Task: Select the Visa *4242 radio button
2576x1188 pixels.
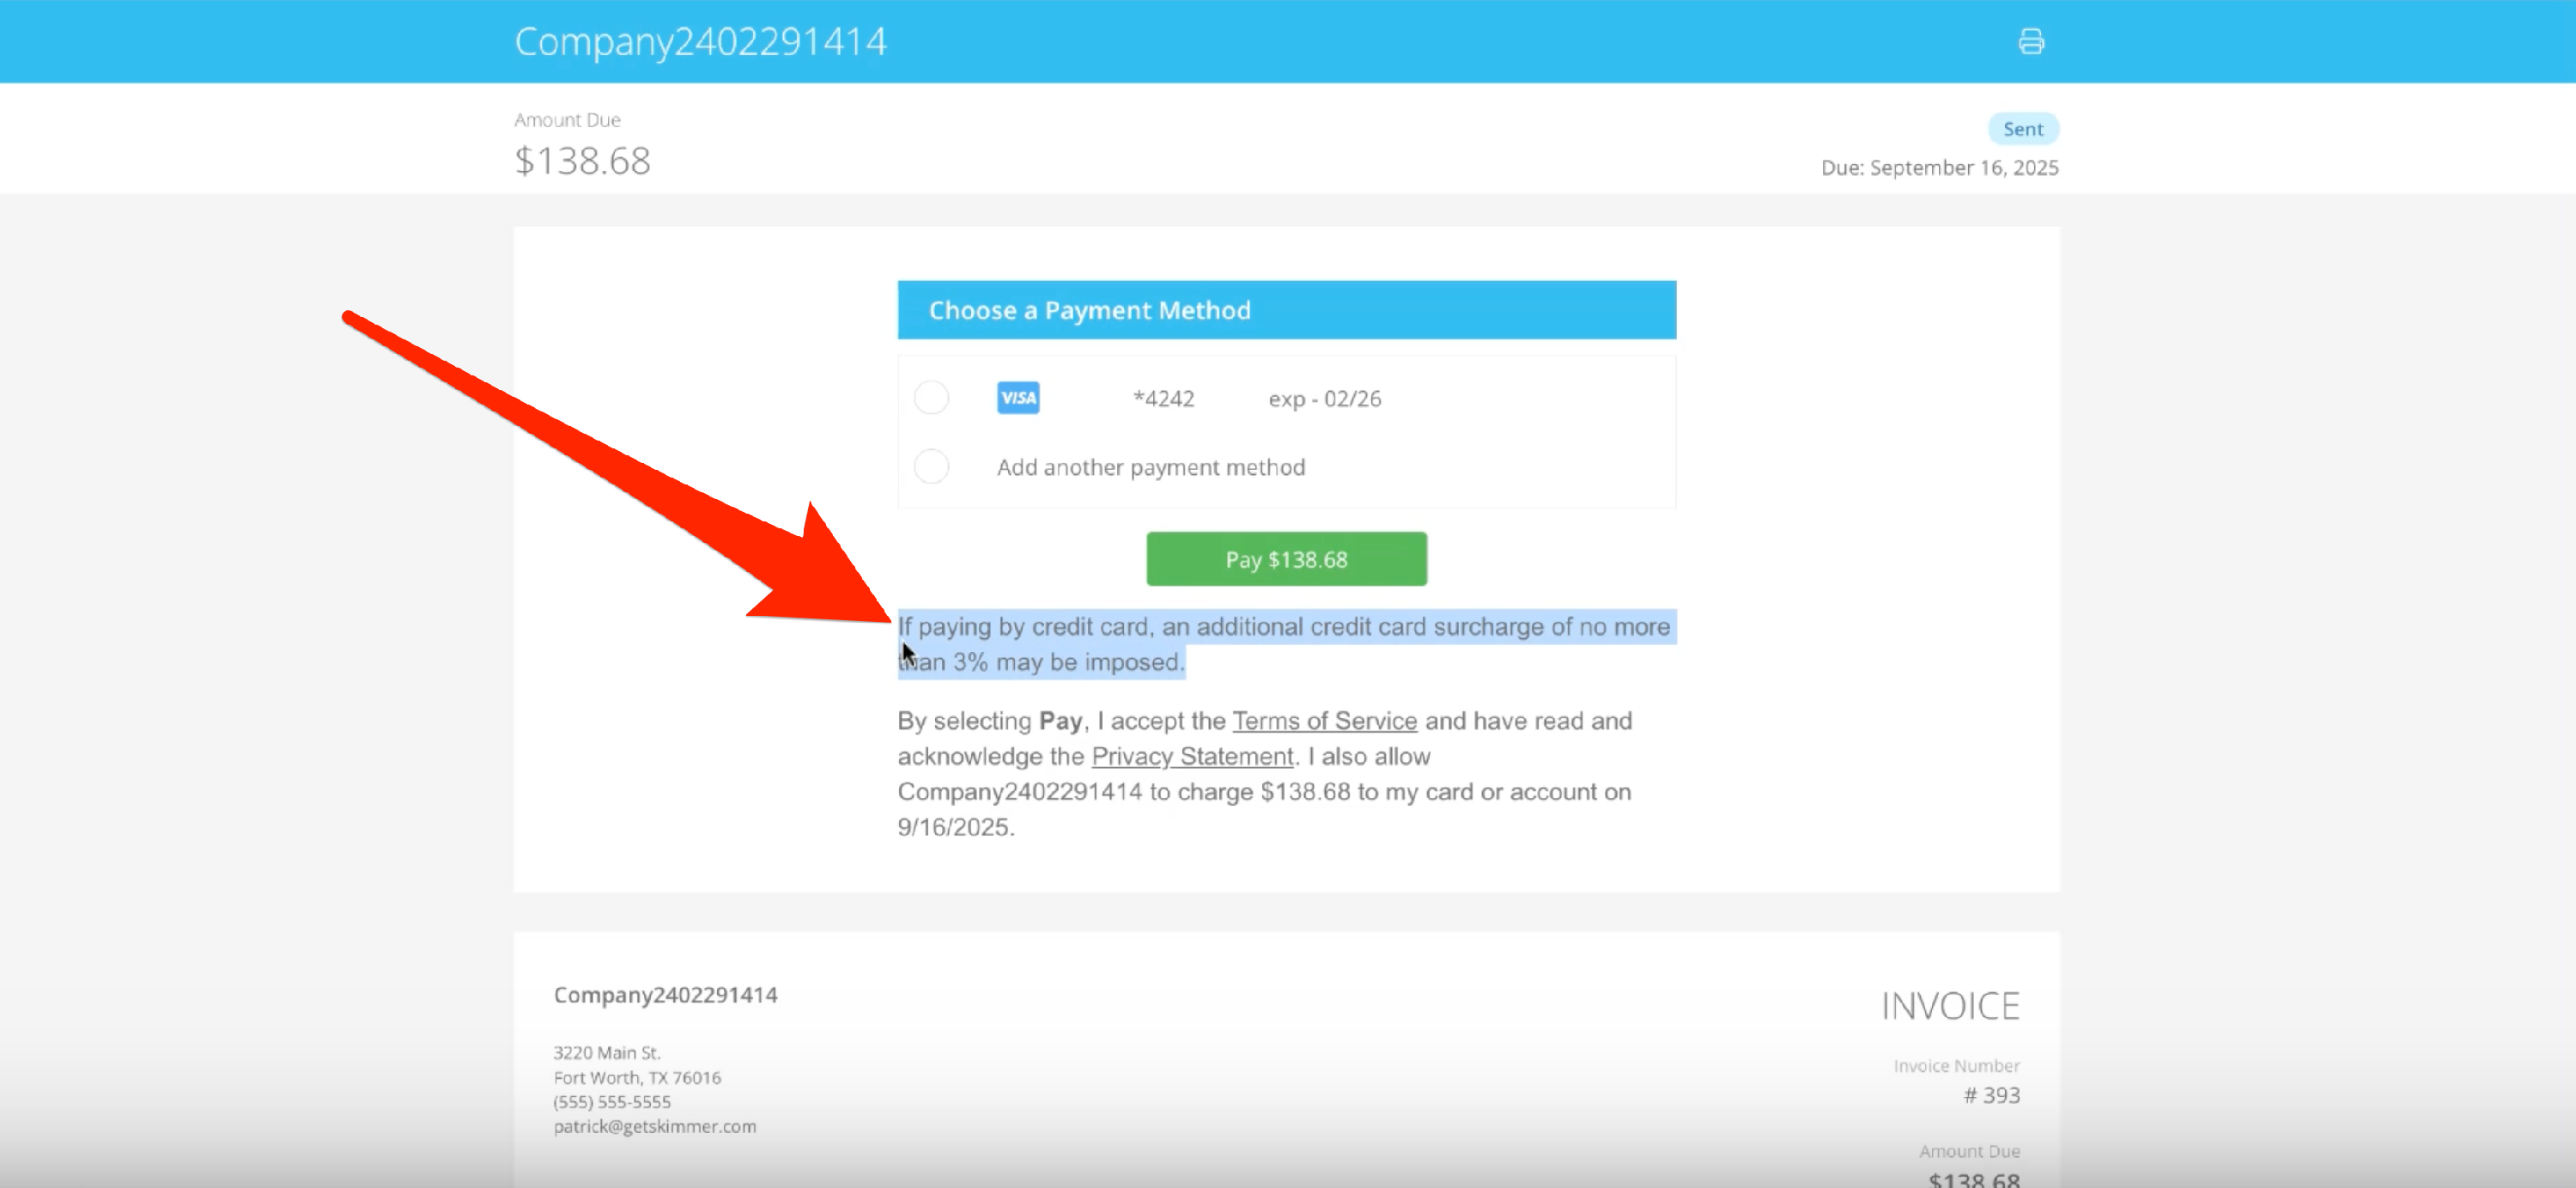Action: pos(931,398)
